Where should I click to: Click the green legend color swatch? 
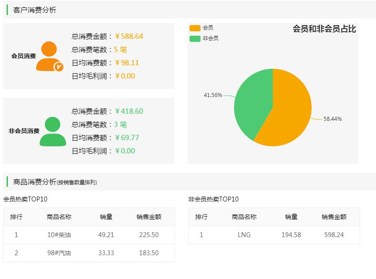pos(195,38)
